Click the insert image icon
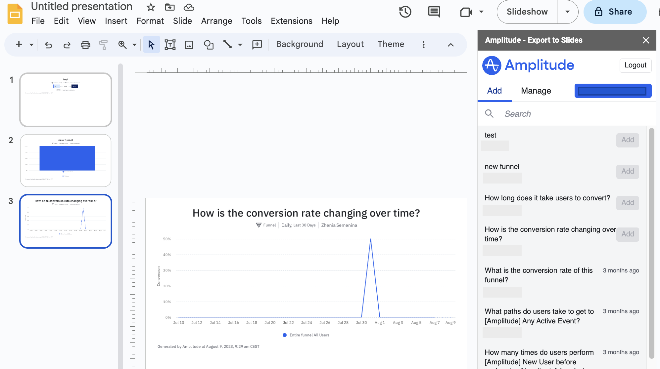The width and height of the screenshot is (660, 369). point(189,45)
